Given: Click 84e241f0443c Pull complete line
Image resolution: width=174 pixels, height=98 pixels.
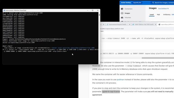Looking at the screenshot, I should point(13,37).
